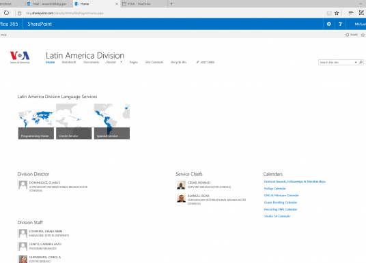
Task: Click the browser favorites star icon
Action: click(x=337, y=13)
